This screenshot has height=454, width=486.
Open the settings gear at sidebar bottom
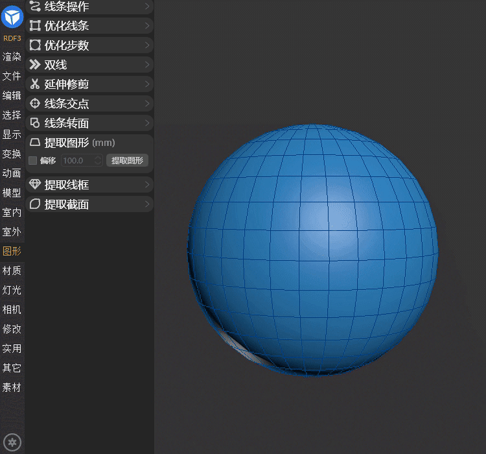click(x=12, y=442)
